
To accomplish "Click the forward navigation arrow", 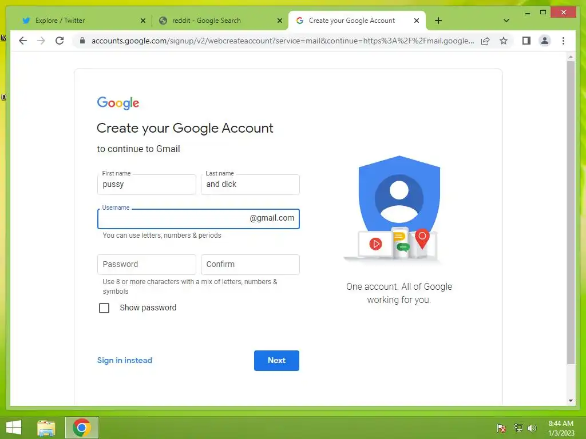I will tap(41, 41).
